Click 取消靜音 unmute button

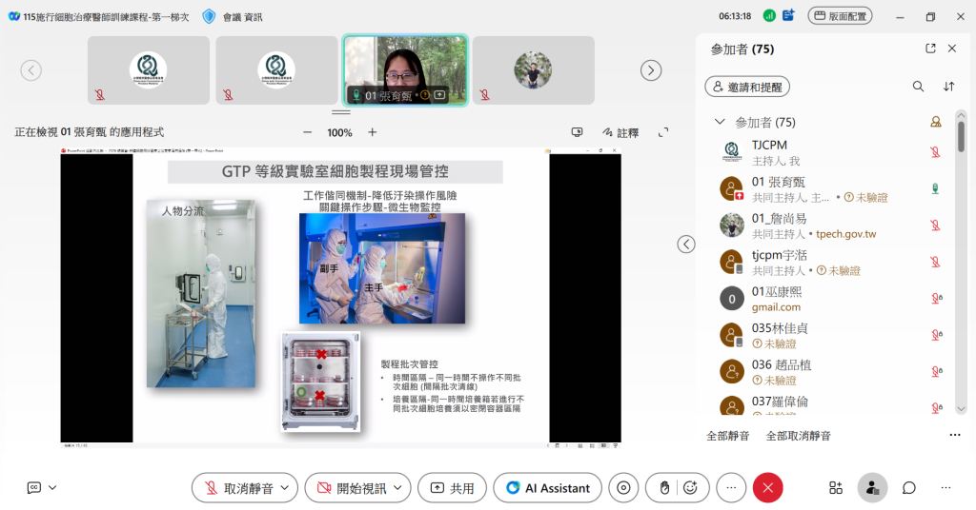click(x=239, y=488)
